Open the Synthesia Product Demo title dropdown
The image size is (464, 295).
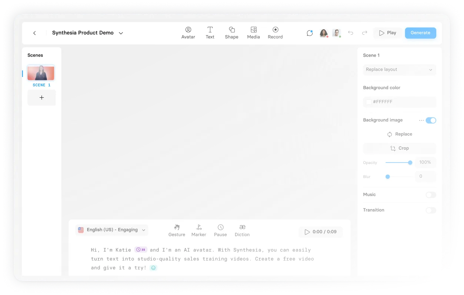click(121, 33)
